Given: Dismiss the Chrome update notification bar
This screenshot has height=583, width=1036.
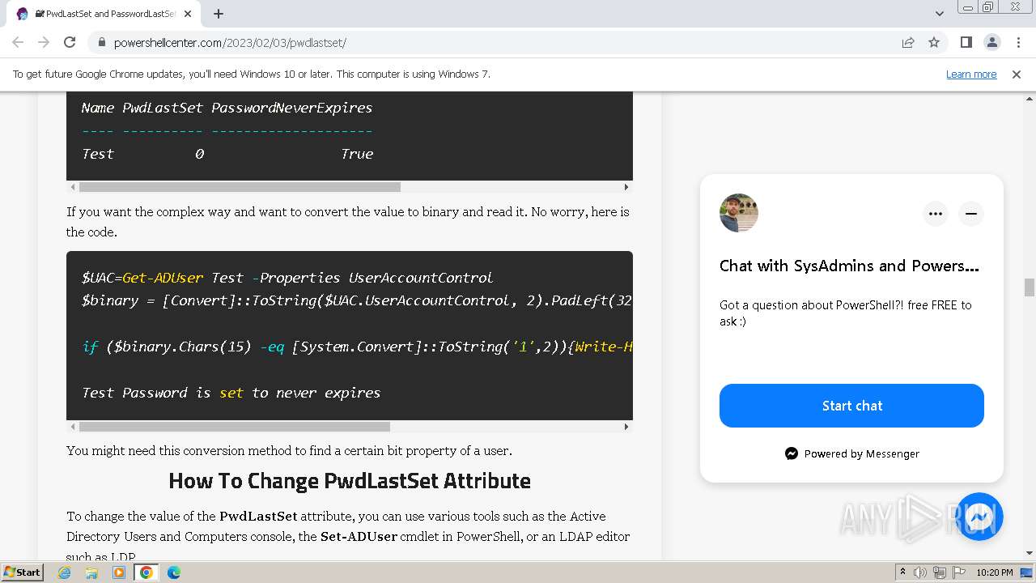Looking at the screenshot, I should click(x=1017, y=74).
